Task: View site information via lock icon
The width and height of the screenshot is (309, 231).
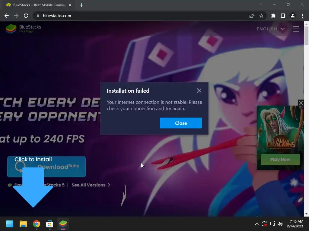Action: [x=38, y=16]
